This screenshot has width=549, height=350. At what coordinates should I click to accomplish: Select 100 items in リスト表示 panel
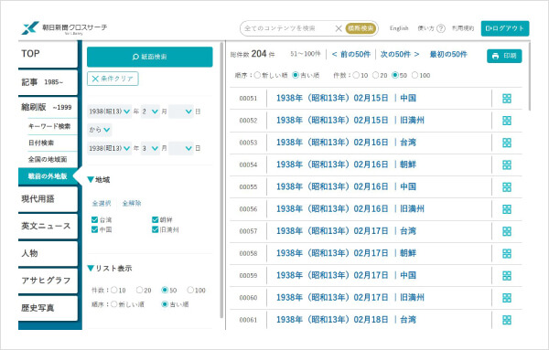(190, 290)
